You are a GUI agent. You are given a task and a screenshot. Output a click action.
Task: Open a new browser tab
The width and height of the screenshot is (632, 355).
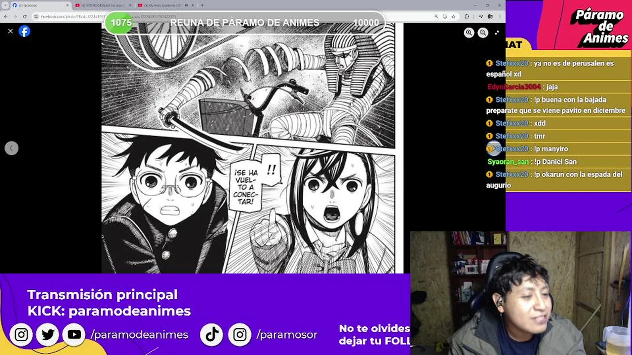point(202,5)
